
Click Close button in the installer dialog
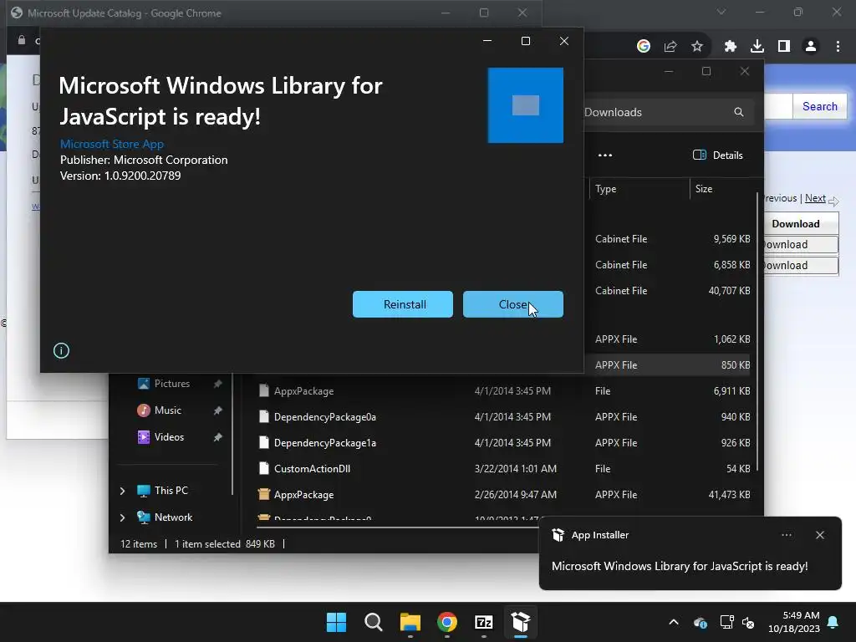pos(513,304)
